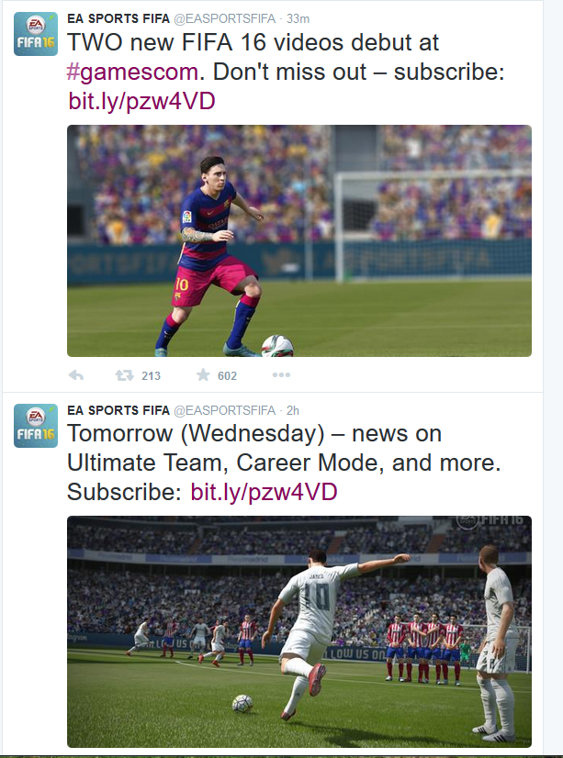The image size is (563, 758).
Task: Open the @EASPORTSFIFA handle on the first tweet
Action: tap(224, 19)
